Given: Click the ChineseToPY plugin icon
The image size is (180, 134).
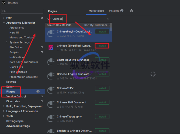Looking at the screenshot, I should (51, 90).
